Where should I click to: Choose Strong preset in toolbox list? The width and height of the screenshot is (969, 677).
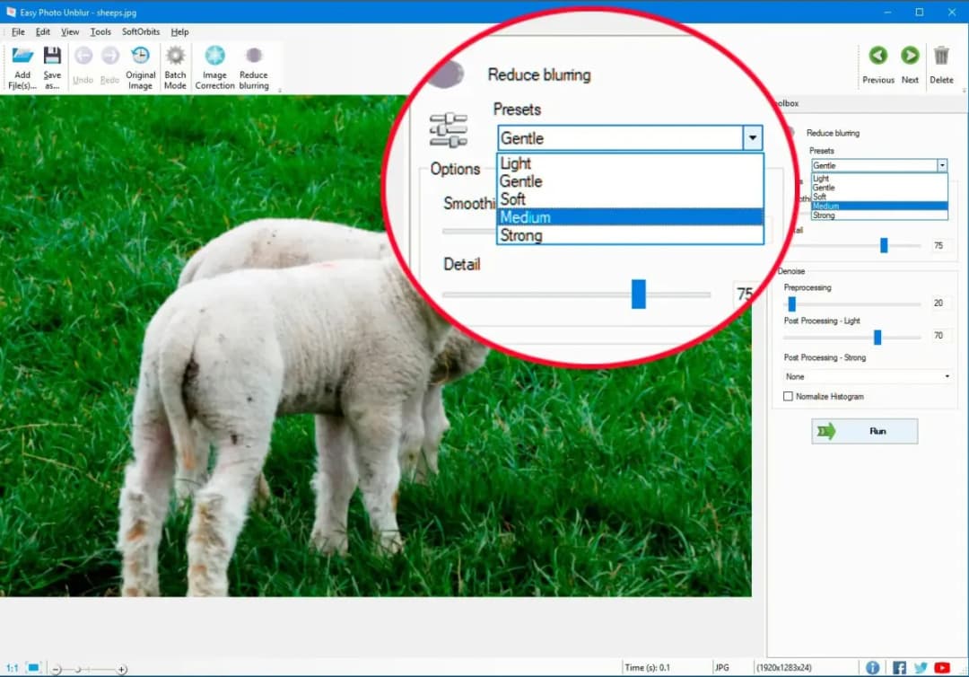pyautogui.click(x=824, y=215)
